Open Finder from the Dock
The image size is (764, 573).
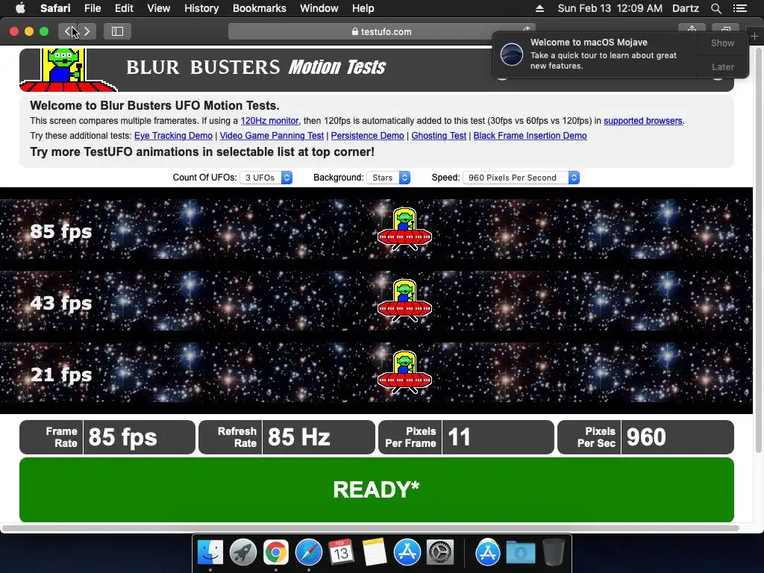point(210,553)
